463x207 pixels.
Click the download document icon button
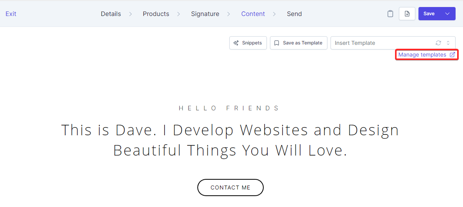pyautogui.click(x=407, y=14)
